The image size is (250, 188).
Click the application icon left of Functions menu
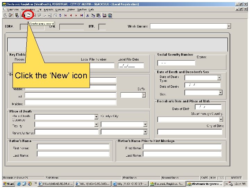click(x=4, y=9)
